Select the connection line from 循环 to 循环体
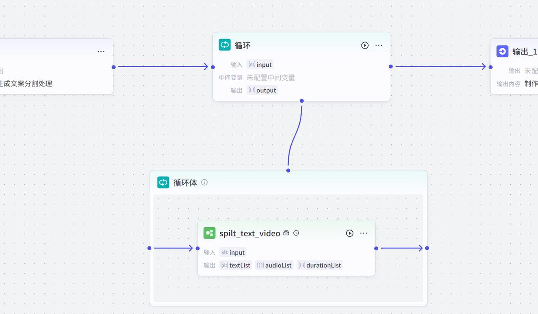 coord(295,135)
